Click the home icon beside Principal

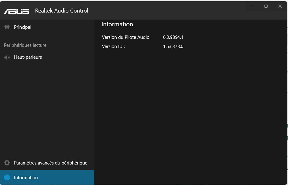coord(7,27)
